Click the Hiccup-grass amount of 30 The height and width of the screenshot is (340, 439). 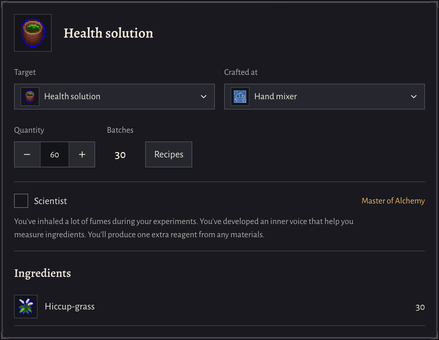click(x=420, y=307)
